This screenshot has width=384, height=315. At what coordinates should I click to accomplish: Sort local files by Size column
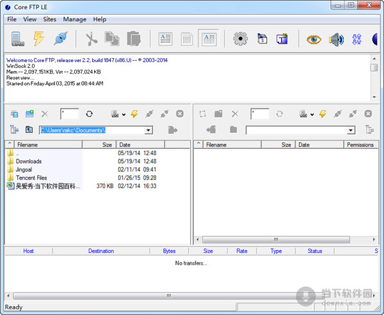tap(99, 145)
